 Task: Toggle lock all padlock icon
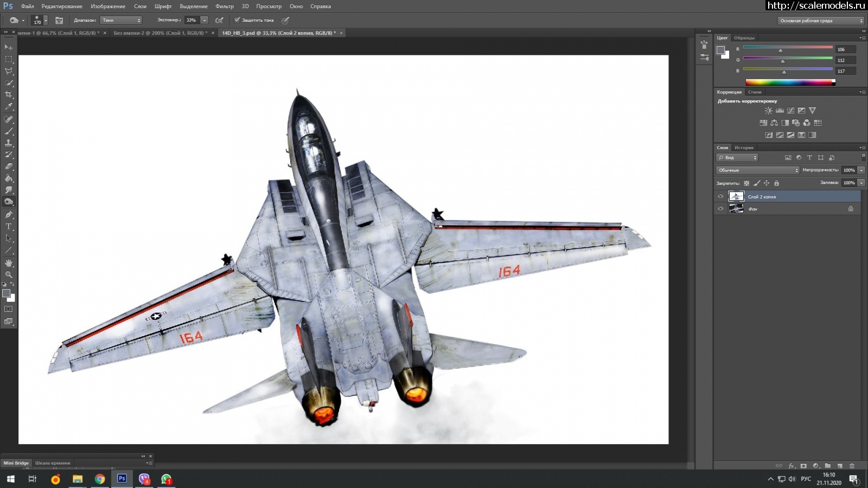click(776, 183)
